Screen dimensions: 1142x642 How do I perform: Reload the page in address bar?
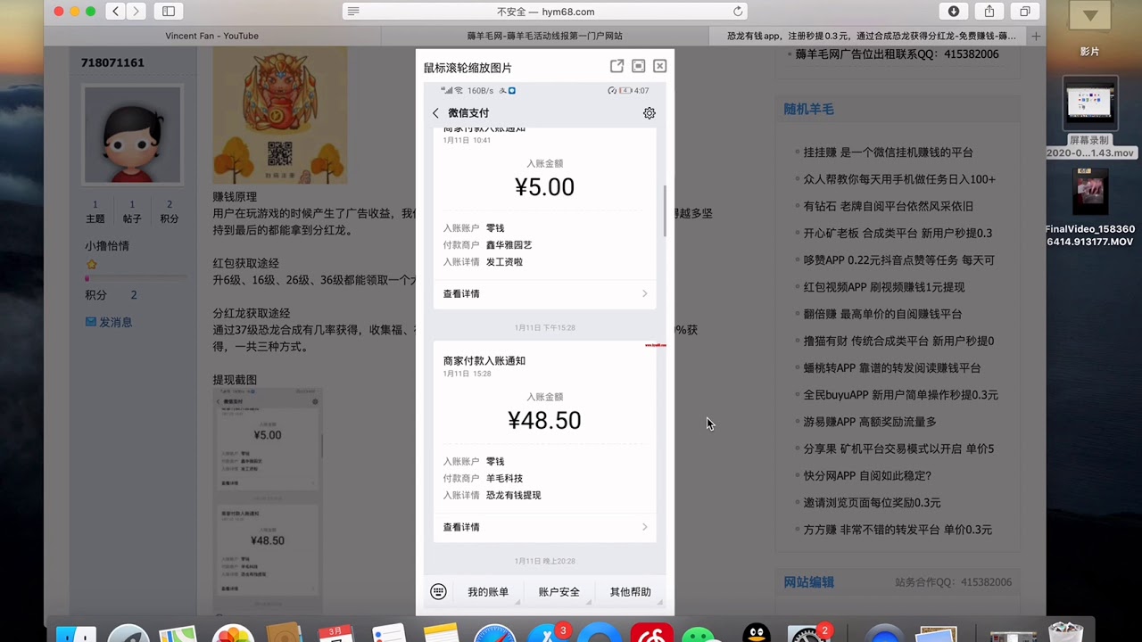[738, 12]
